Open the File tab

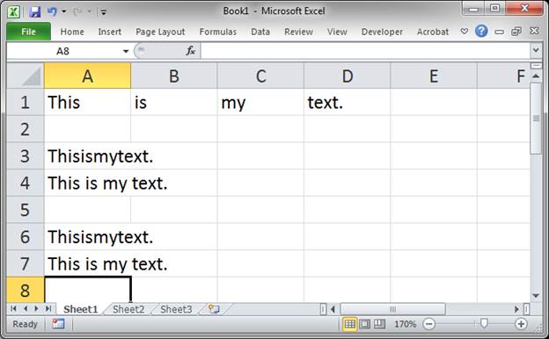[x=29, y=32]
